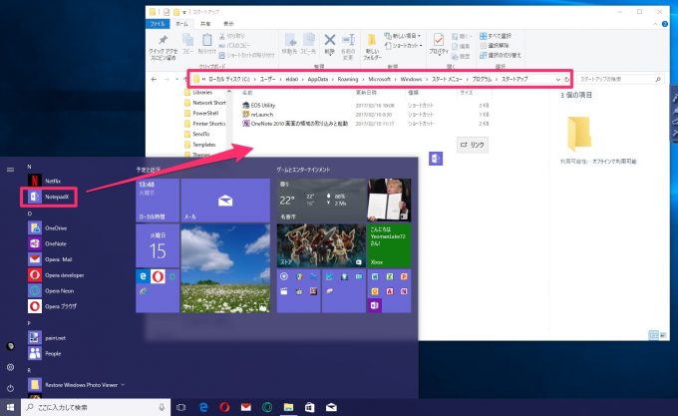Click Pin to Quick Access ribbon button
Screen dimensions: 678x416
point(163,47)
